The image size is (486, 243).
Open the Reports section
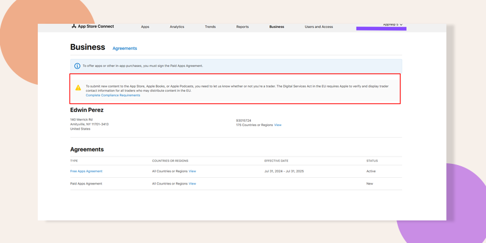pos(242,27)
